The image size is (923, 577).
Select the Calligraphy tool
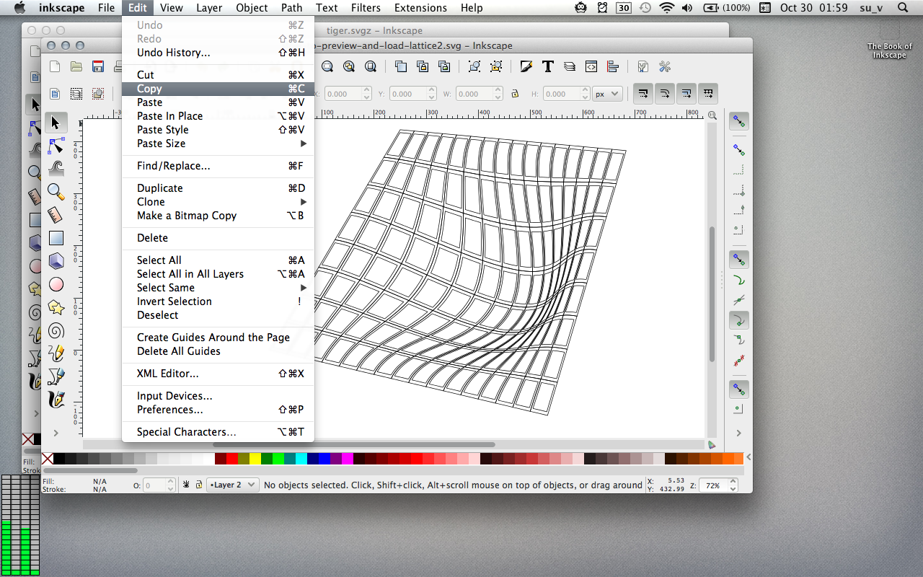(56, 399)
